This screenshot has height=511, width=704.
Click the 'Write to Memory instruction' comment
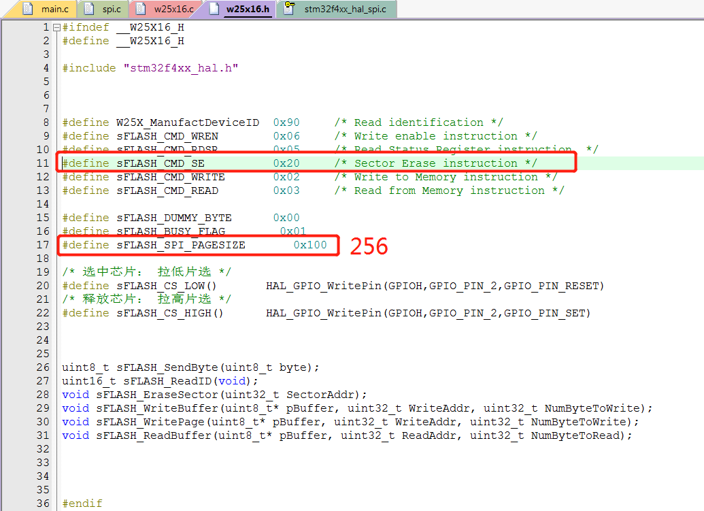coord(446,177)
